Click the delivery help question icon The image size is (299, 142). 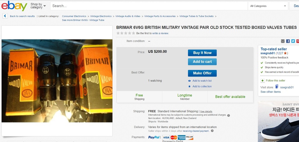click(x=212, y=131)
